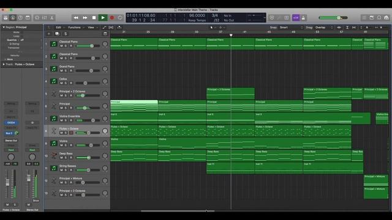Screen dimensions: 392x220
Task: Click the waveform vertical zoom button
Action: click(339, 28)
